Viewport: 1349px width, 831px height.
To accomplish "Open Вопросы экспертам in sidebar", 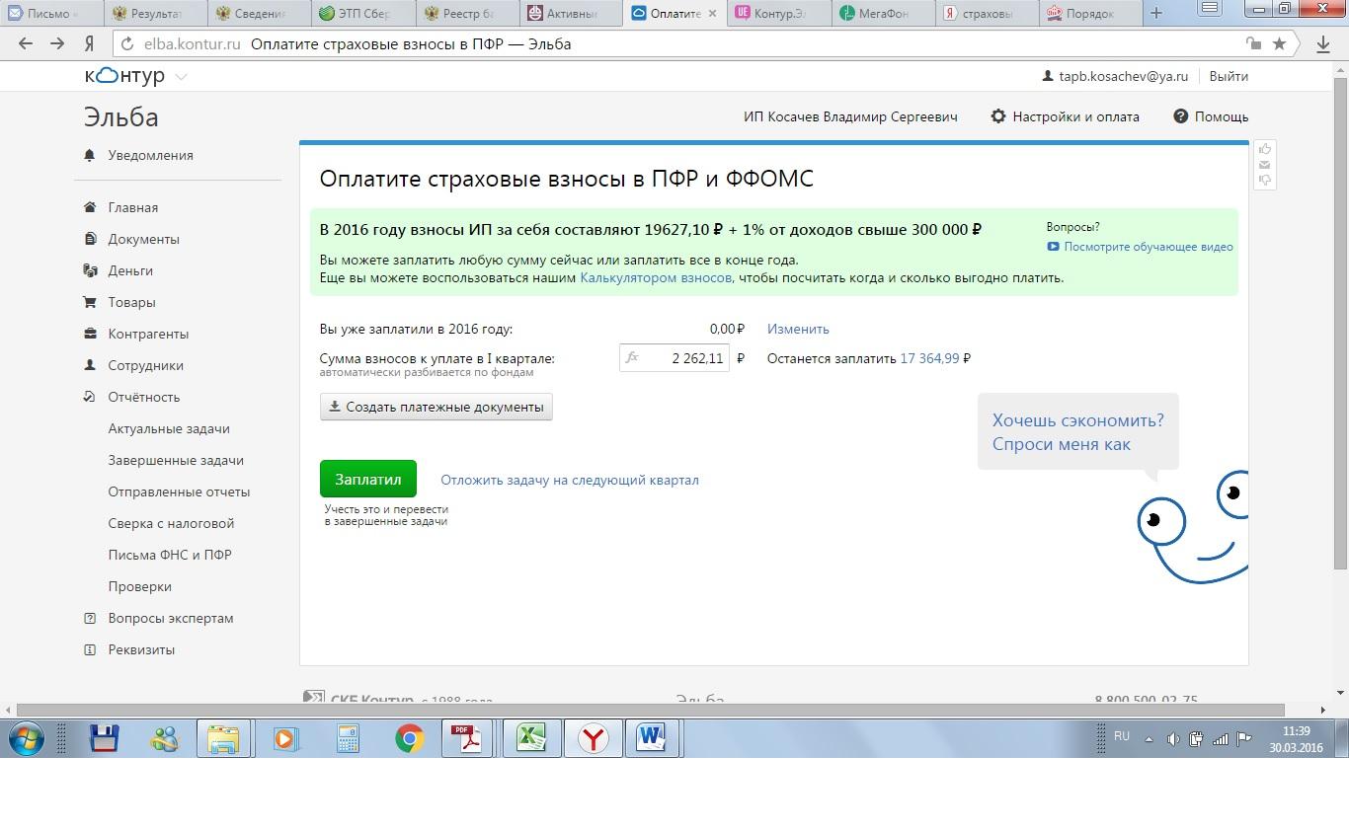I will 158,618.
